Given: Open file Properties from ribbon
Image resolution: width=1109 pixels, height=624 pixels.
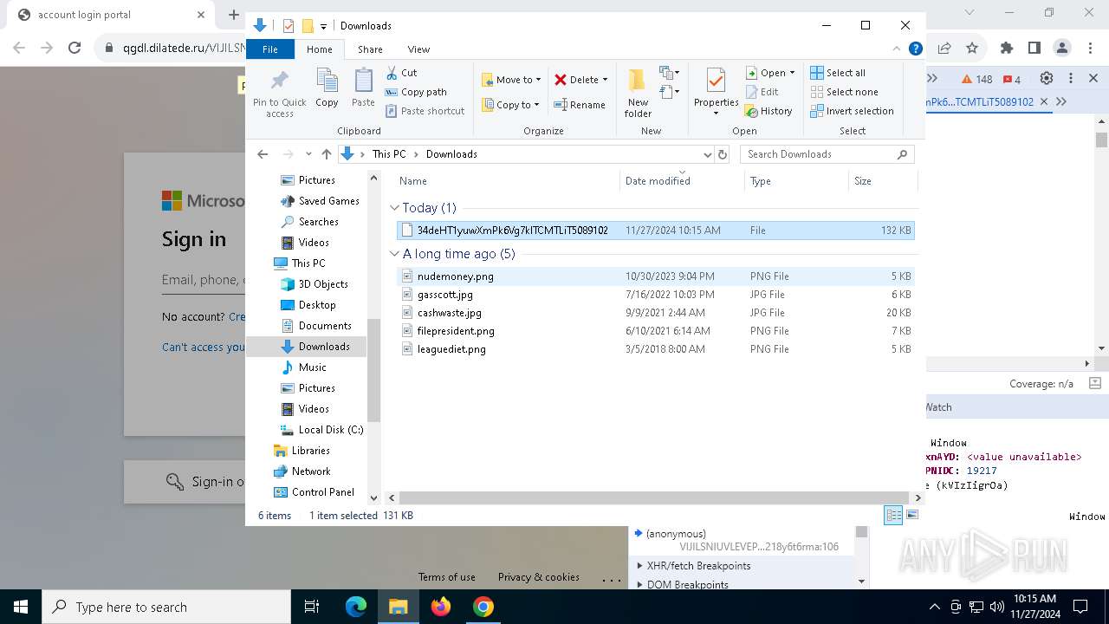Looking at the screenshot, I should (x=716, y=93).
